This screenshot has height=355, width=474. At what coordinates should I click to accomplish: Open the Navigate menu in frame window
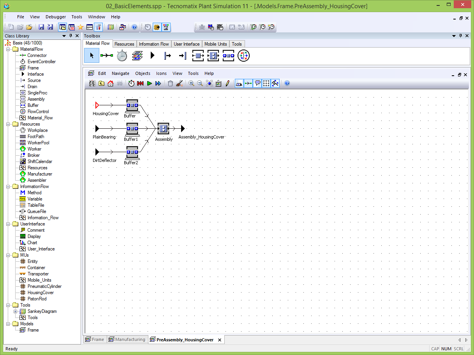point(120,73)
